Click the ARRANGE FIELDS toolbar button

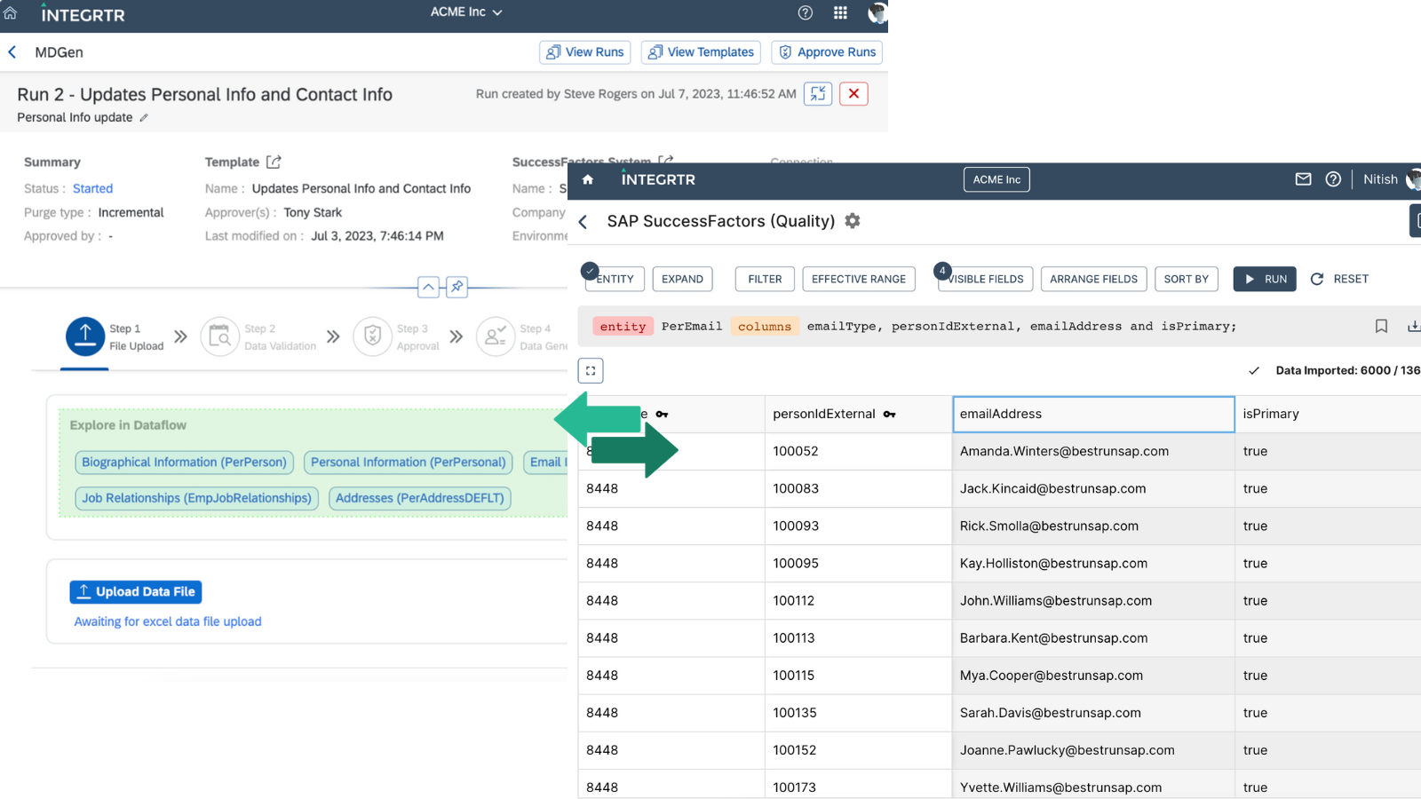1093,279
